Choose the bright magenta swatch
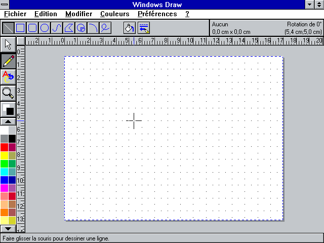Screen dimensions: 324x243 4,188
